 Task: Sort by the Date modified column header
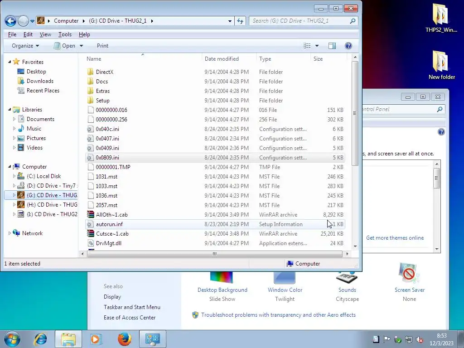229,58
